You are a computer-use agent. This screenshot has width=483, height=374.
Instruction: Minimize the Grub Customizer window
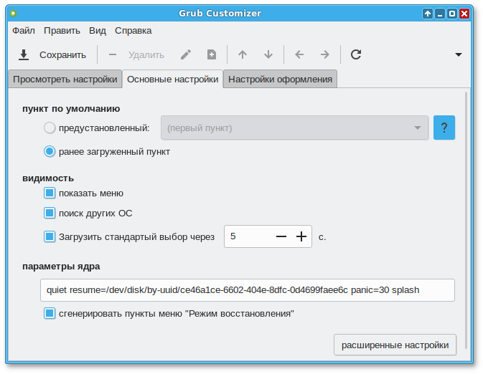(440, 14)
